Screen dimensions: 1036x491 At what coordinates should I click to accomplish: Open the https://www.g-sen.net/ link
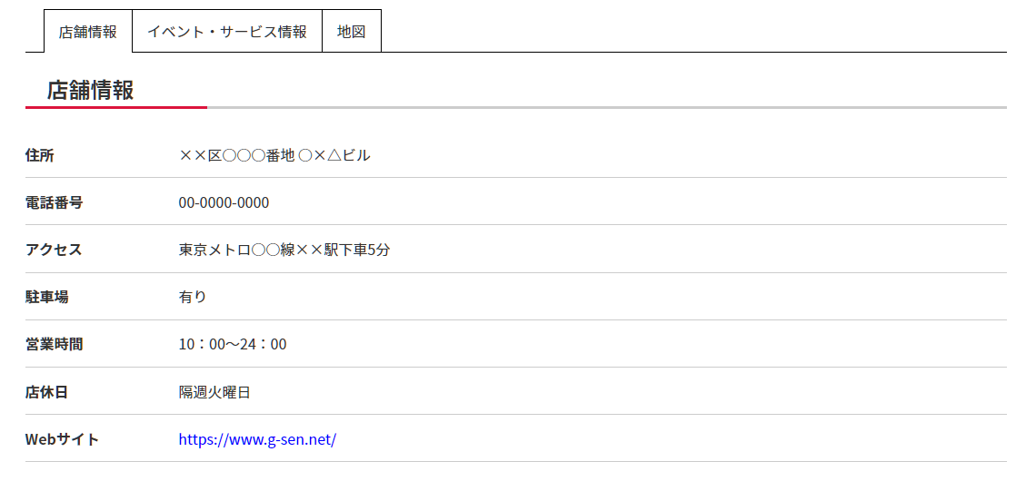coord(258,439)
